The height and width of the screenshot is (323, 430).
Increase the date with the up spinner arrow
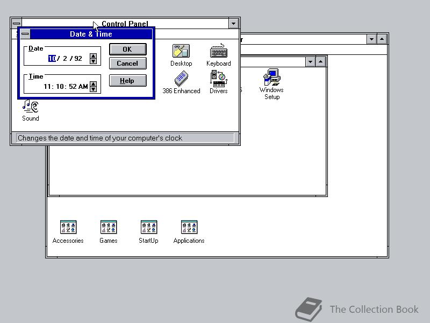(93, 56)
